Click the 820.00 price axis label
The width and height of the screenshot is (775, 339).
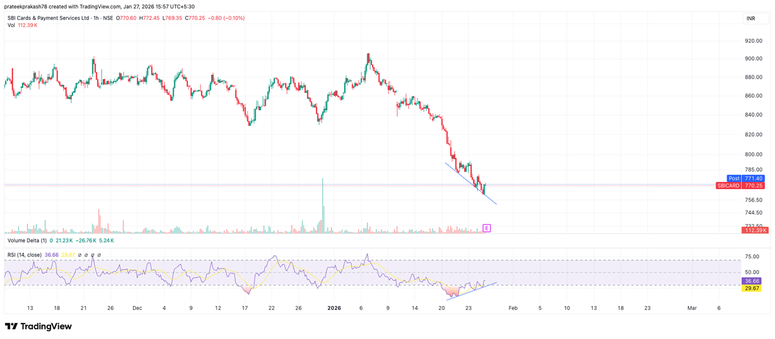click(753, 135)
